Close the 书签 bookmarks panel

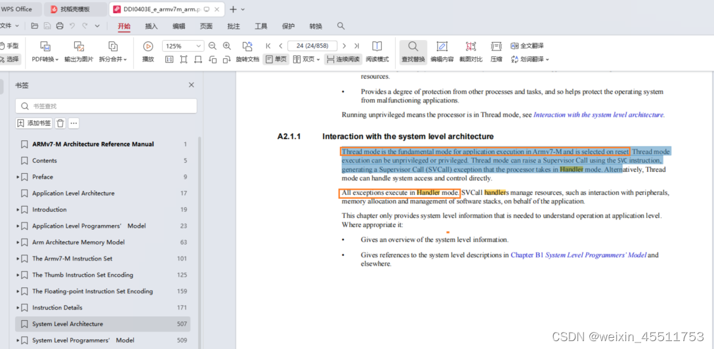coord(191,85)
